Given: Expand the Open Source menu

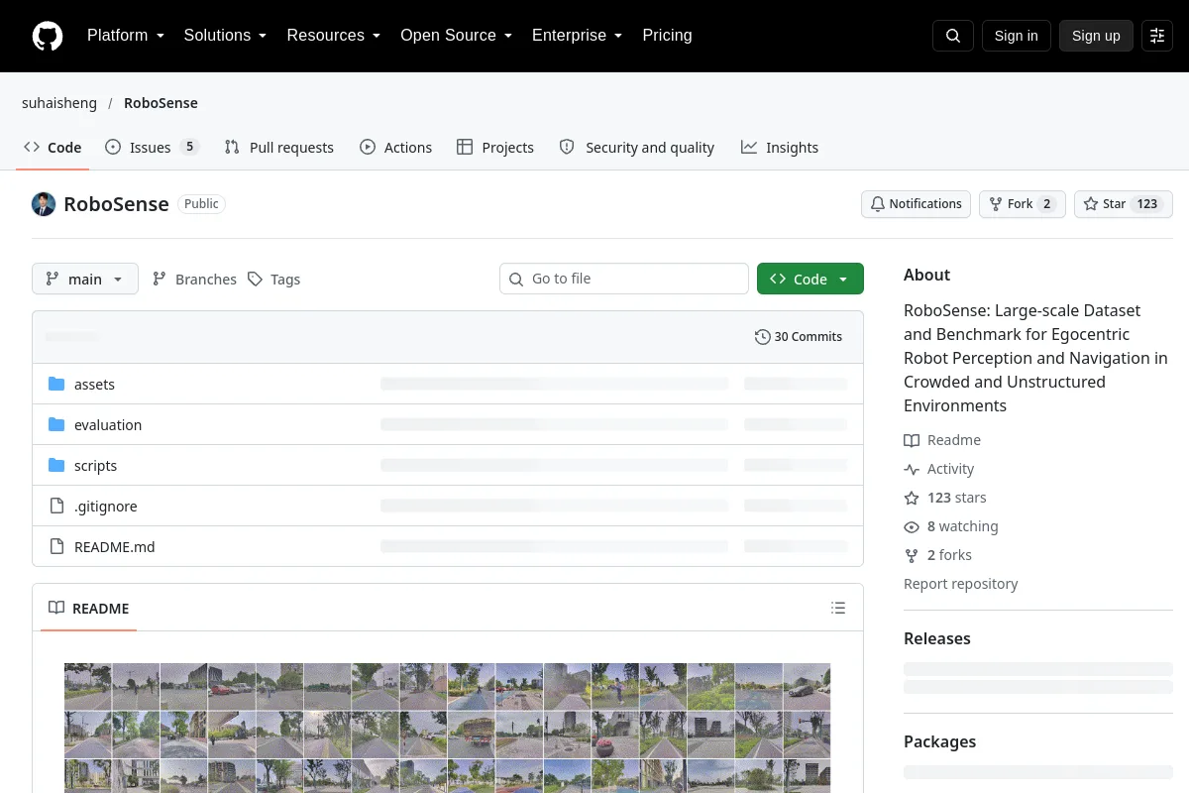Looking at the screenshot, I should [456, 36].
